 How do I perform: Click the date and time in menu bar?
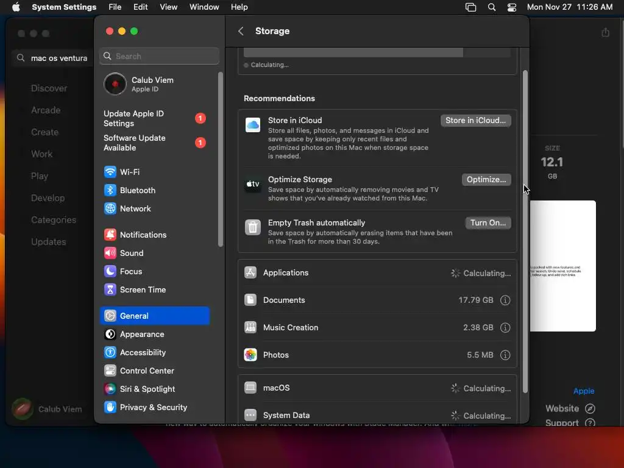point(570,7)
